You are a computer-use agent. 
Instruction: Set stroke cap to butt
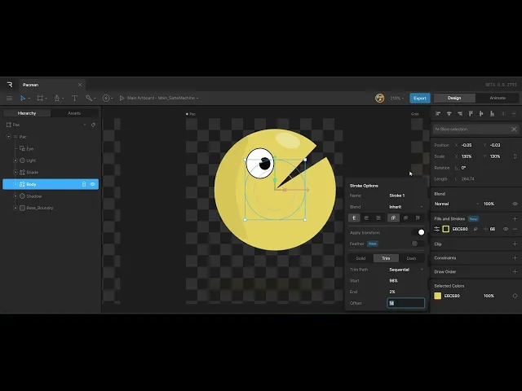pyautogui.click(x=354, y=218)
